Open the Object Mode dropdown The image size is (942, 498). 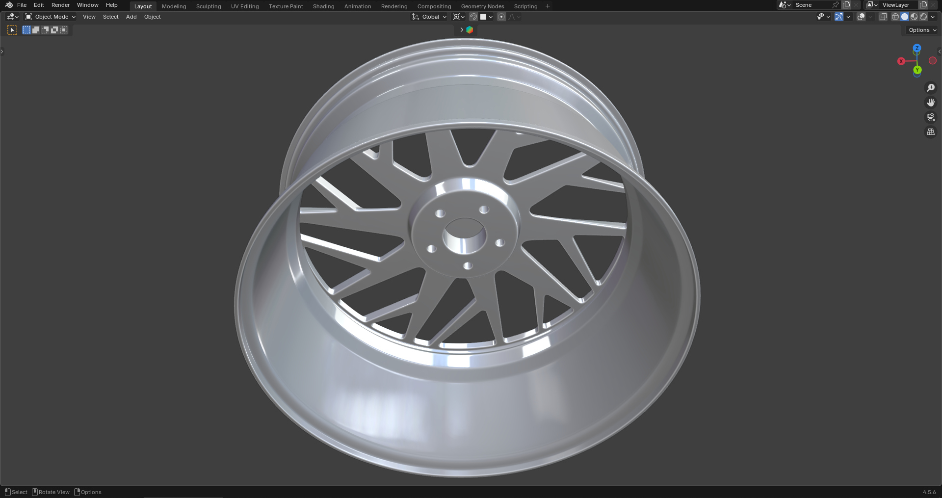[50, 17]
